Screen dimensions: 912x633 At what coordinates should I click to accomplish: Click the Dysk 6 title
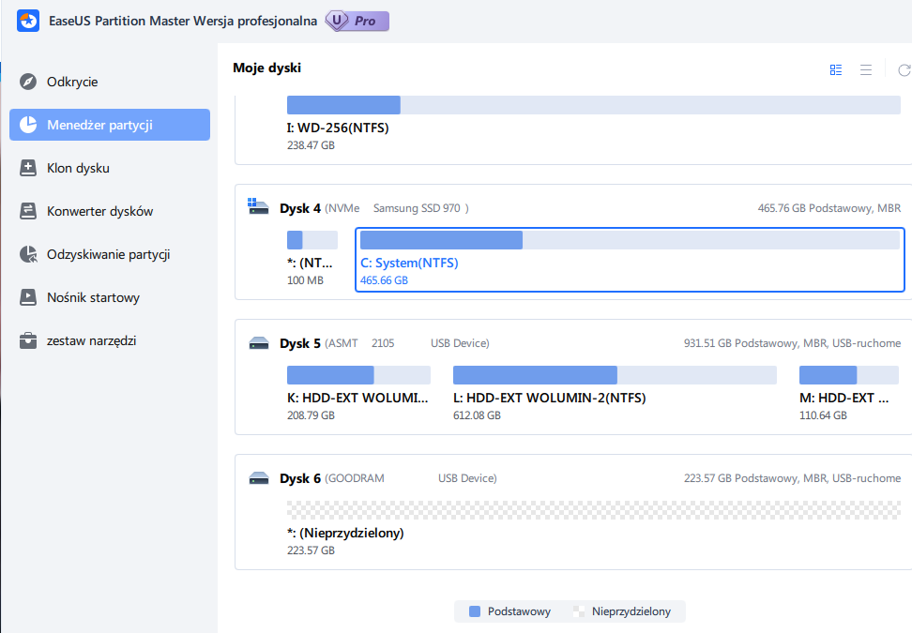pyautogui.click(x=300, y=478)
